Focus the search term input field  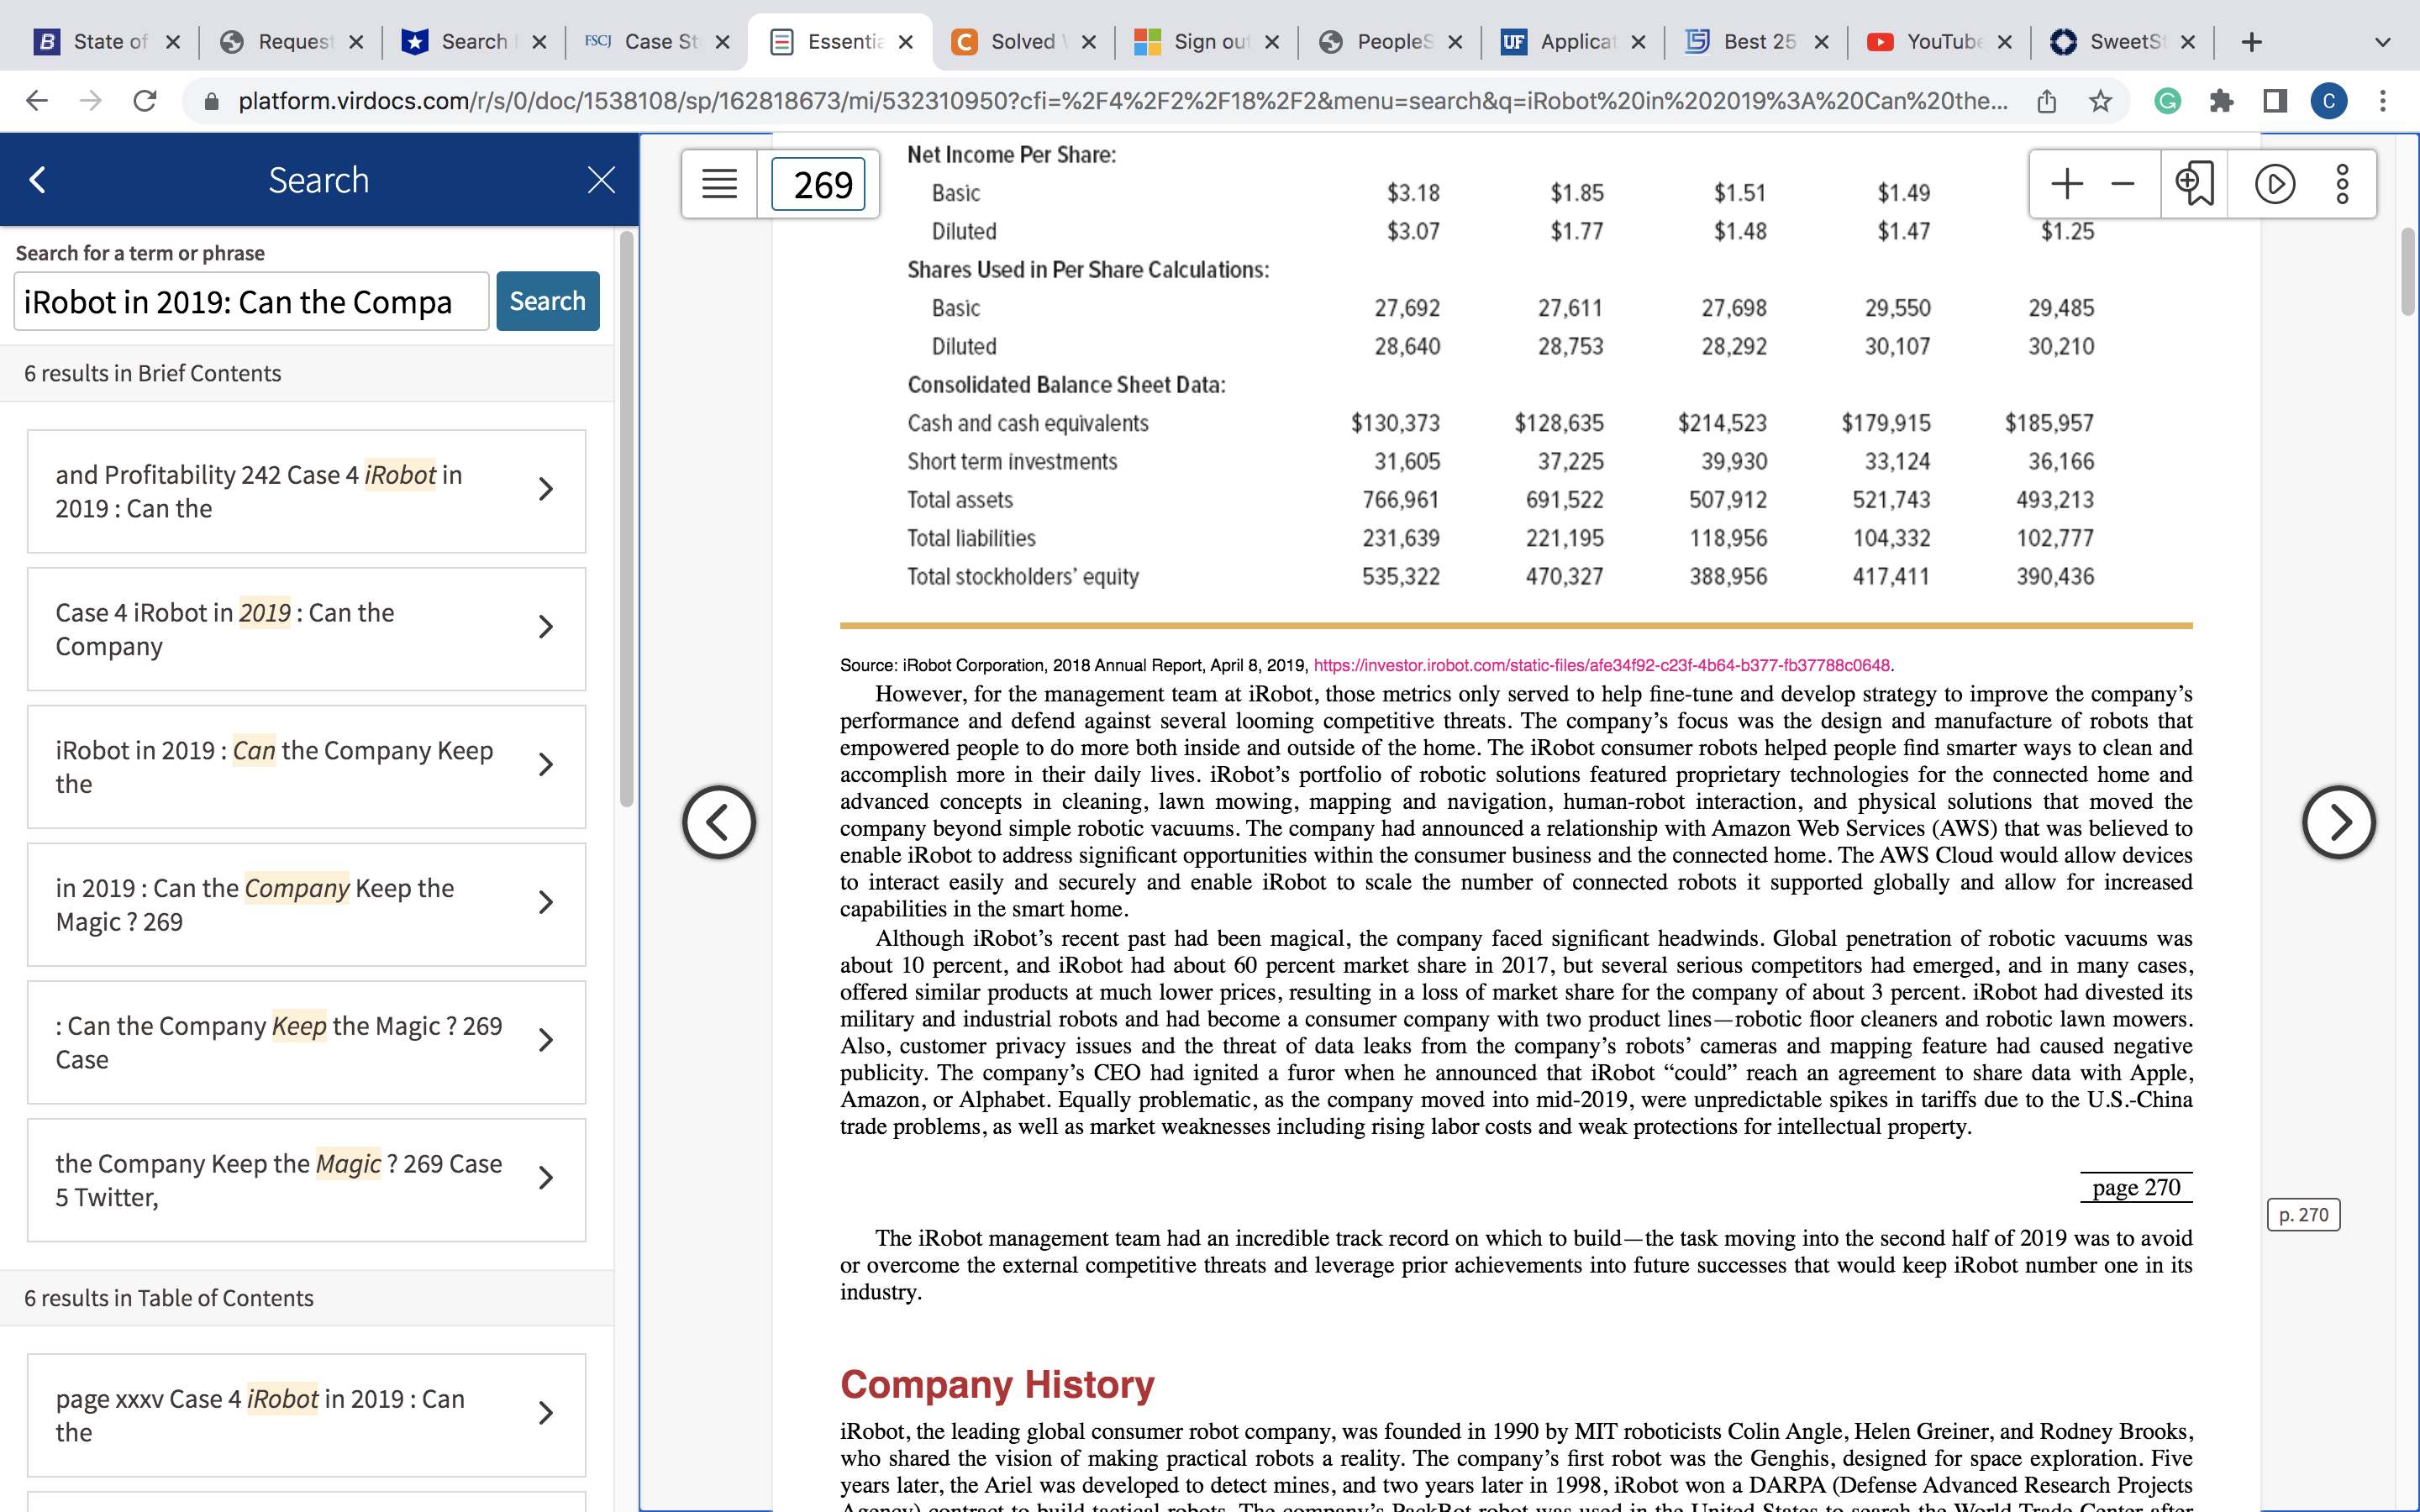[251, 301]
